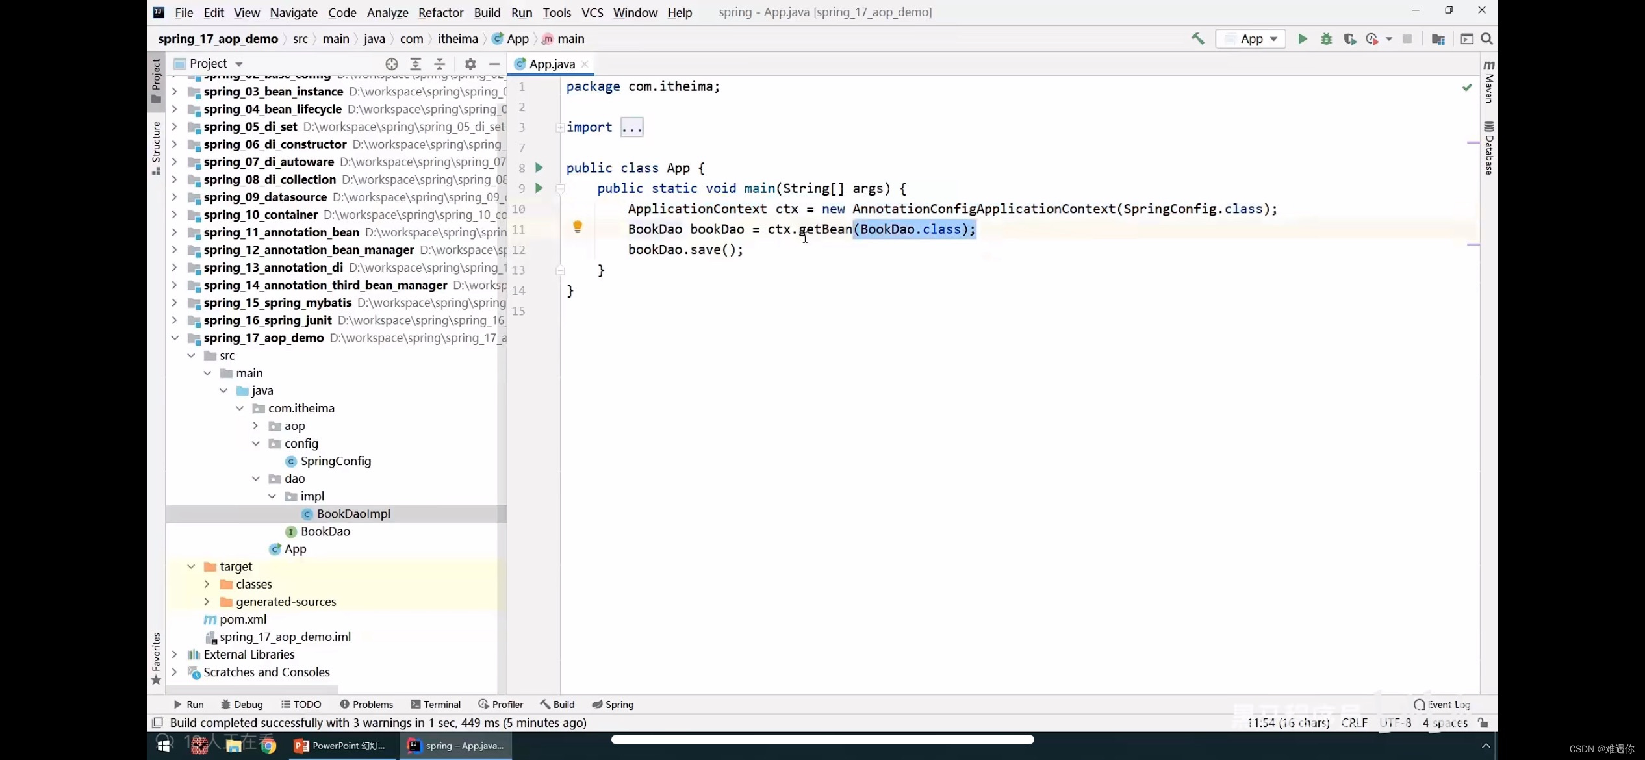This screenshot has height=760, width=1645.
Task: Run App with the green play button
Action: [1303, 39]
